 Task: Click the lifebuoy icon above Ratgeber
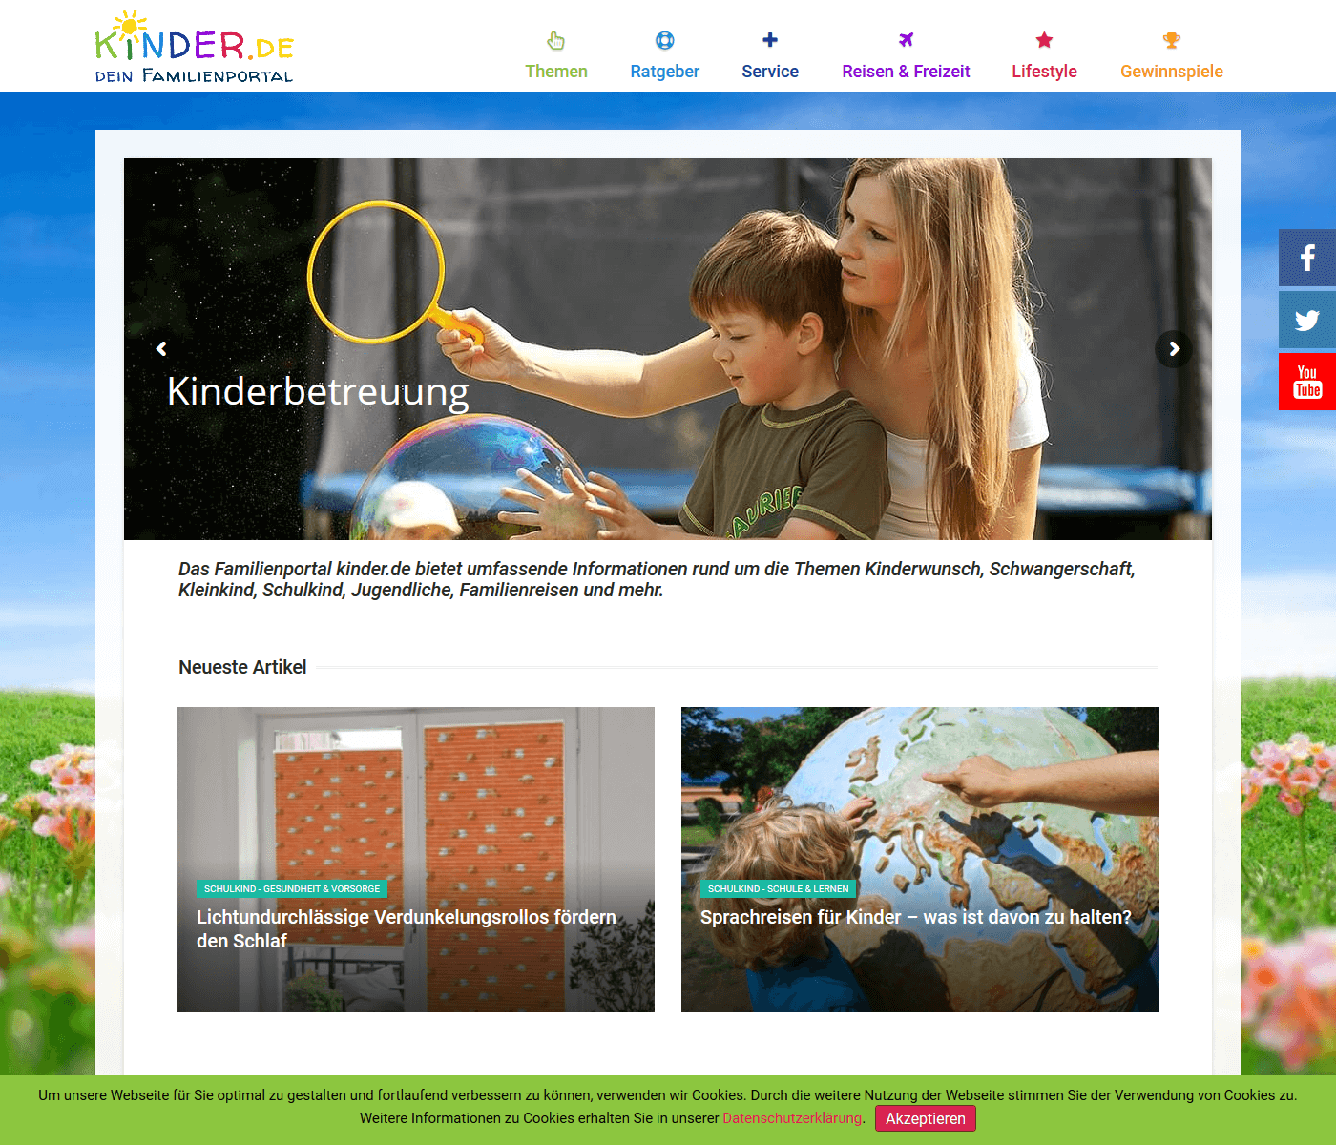click(665, 40)
